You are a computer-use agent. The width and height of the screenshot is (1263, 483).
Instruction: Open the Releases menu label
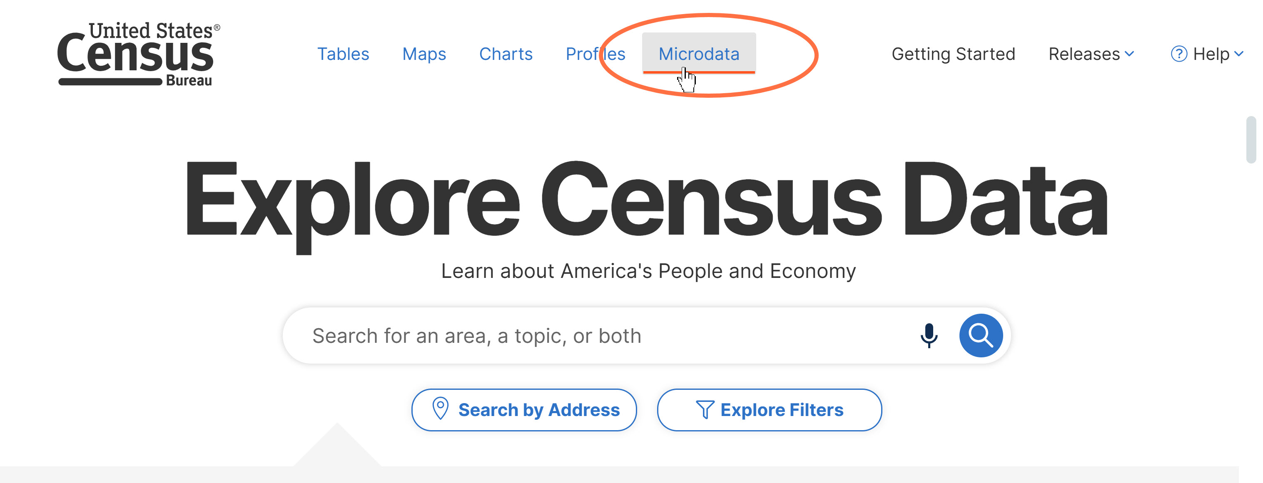pyautogui.click(x=1084, y=54)
